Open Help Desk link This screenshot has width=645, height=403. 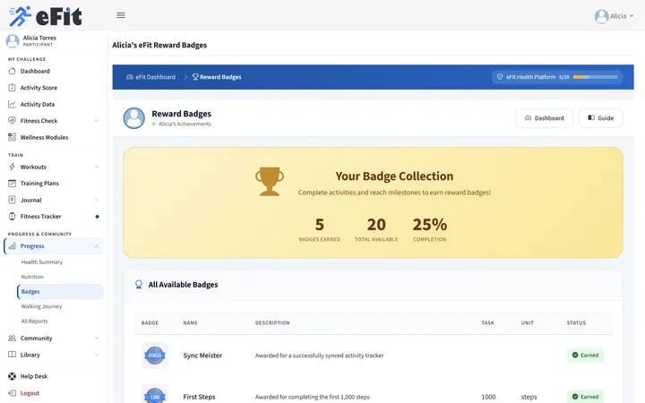tap(34, 376)
